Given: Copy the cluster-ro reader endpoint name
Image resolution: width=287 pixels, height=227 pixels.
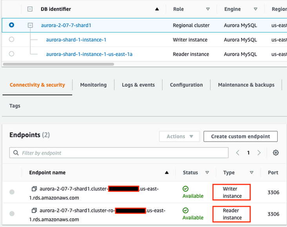Looking at the screenshot, I should pyautogui.click(x=34, y=211).
